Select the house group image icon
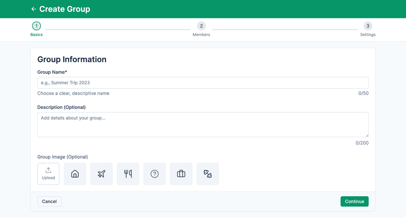 [75, 174]
